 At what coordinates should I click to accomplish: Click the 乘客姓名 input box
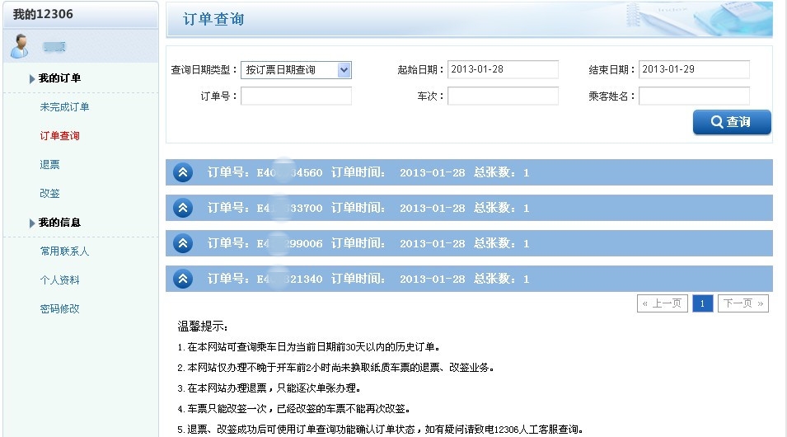[x=694, y=96]
